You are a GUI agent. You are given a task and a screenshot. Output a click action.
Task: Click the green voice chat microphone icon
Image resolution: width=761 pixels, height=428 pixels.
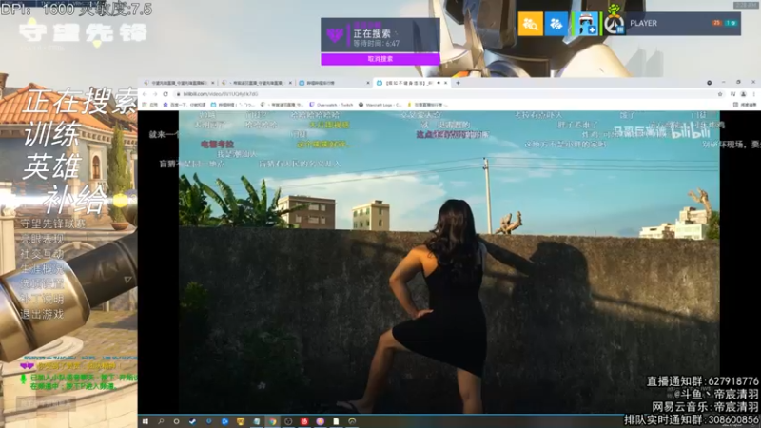(x=23, y=379)
